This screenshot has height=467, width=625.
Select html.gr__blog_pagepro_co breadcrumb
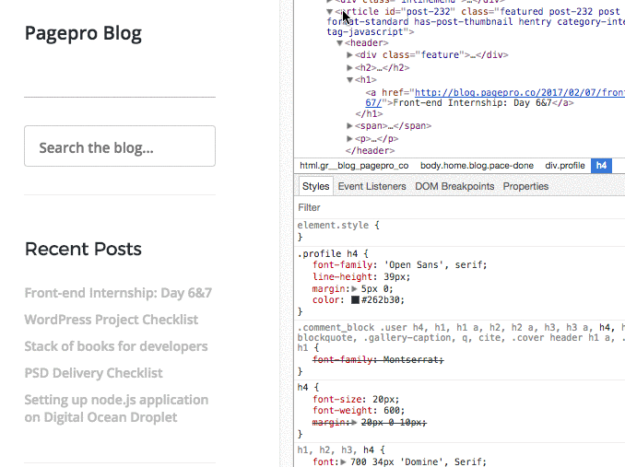354,166
